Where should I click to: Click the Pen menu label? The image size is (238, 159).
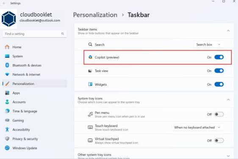point(102,113)
